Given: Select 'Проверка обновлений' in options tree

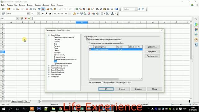Looking at the screenshot, I should tap(63, 63).
